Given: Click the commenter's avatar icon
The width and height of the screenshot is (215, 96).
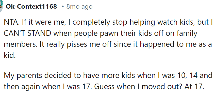Looking at the screenshot, I should pos(1,6).
